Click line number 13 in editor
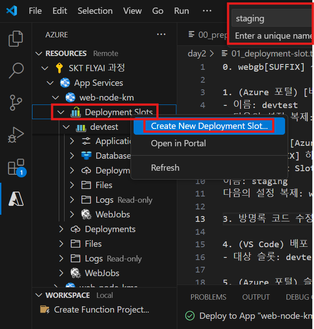Viewport: 314px width, 329px height. click(x=200, y=219)
